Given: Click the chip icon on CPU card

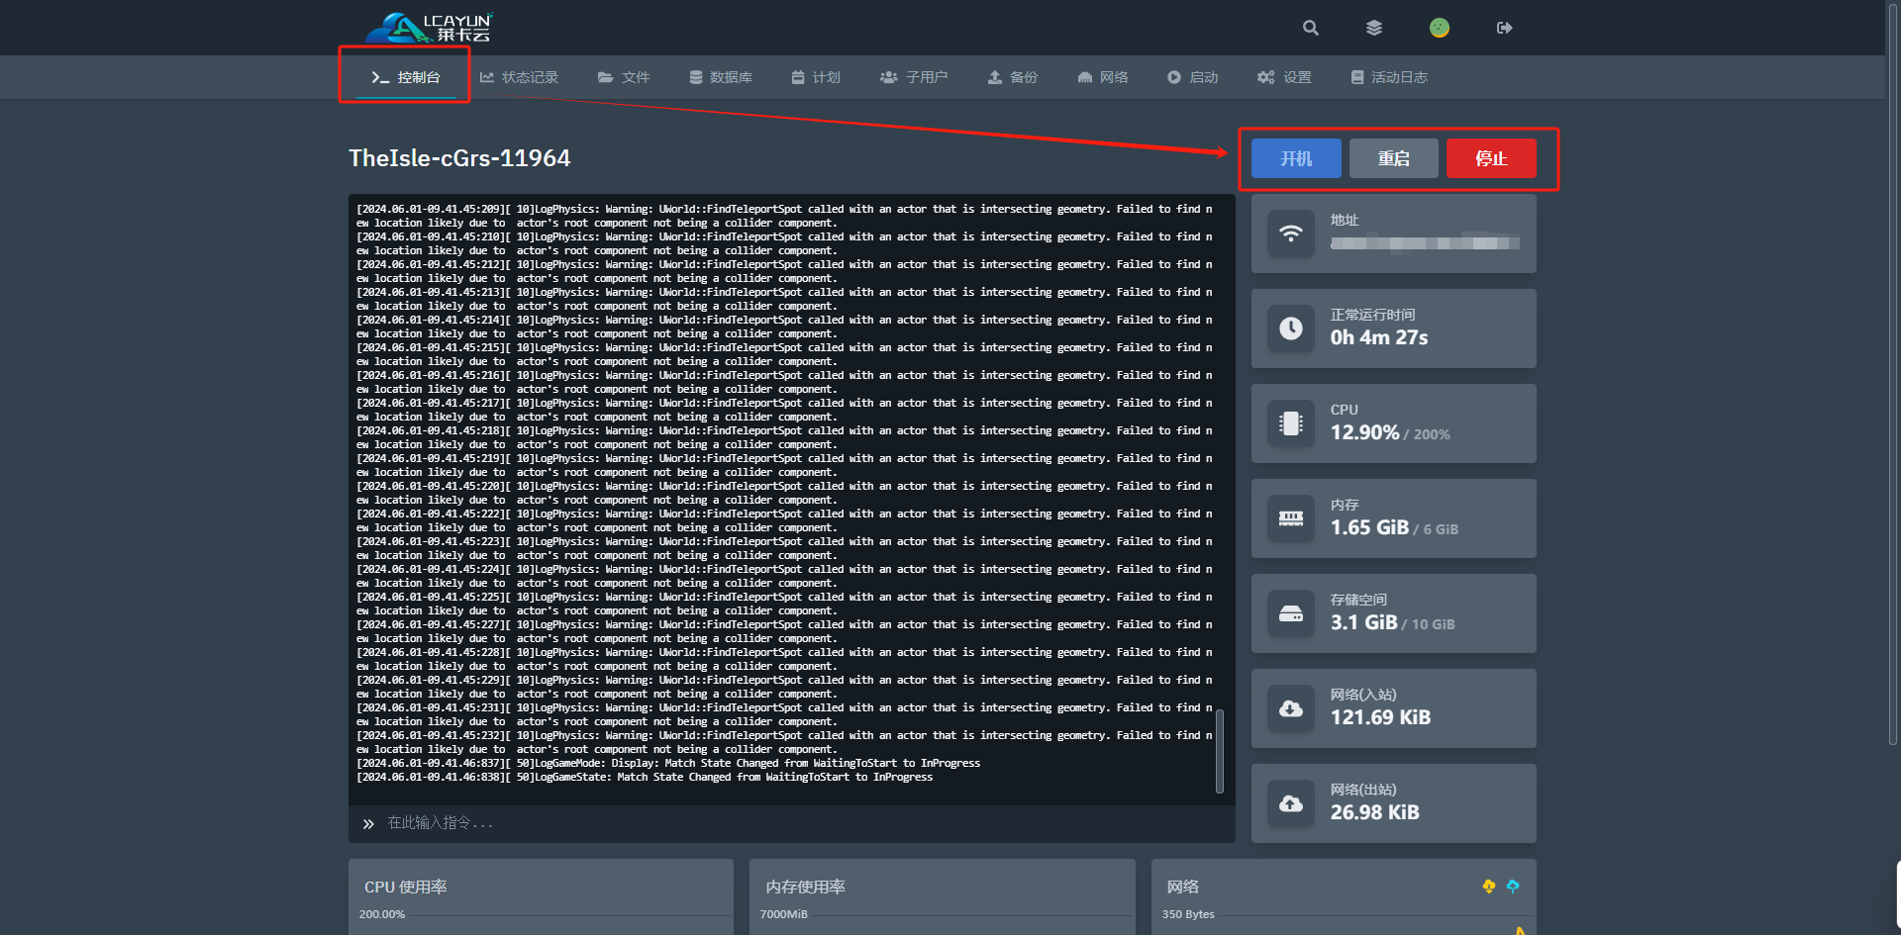Looking at the screenshot, I should click(1291, 423).
